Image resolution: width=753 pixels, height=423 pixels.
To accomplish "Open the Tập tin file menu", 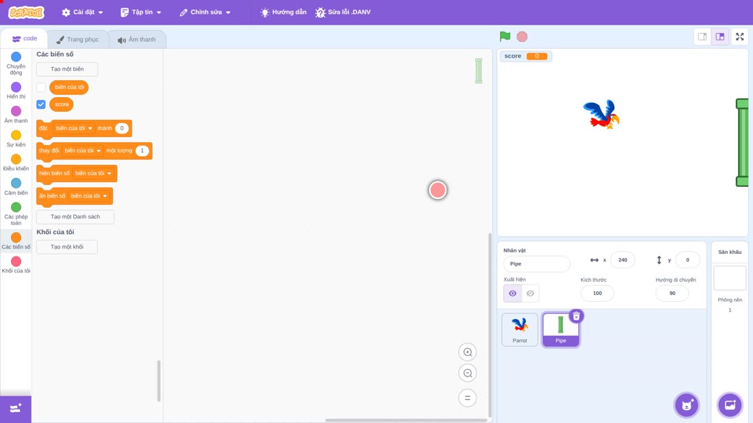I will click(141, 12).
